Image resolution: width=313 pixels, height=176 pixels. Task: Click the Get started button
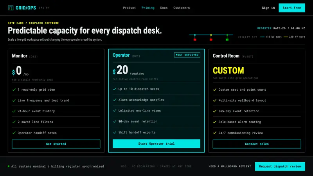tap(56, 144)
